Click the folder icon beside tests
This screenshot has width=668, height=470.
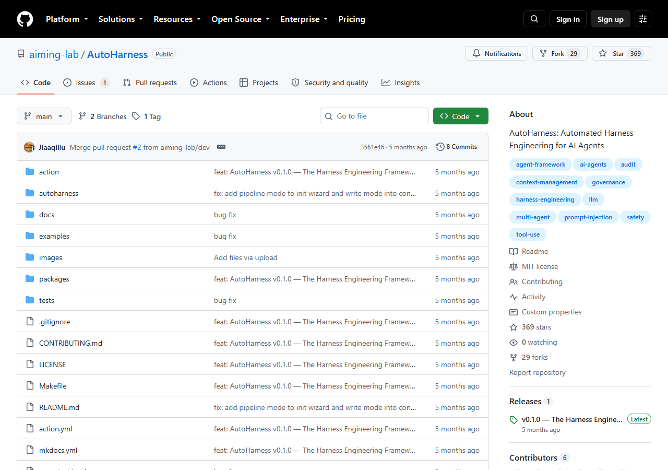pyautogui.click(x=30, y=300)
